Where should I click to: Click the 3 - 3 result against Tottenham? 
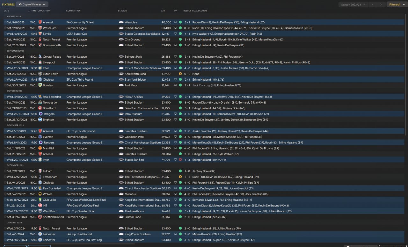tap(187, 177)
